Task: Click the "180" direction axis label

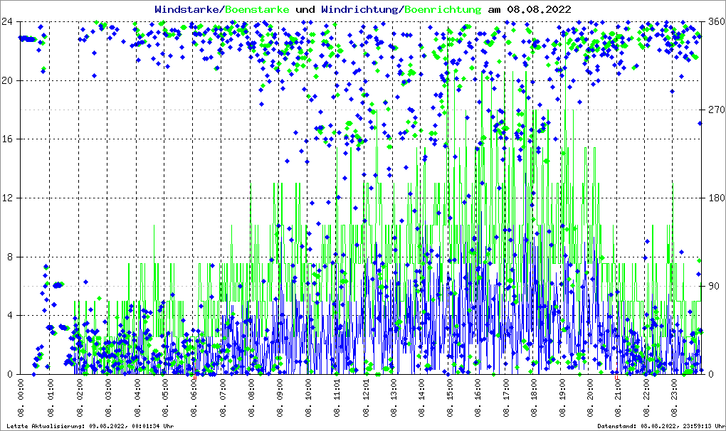Action: coord(714,198)
